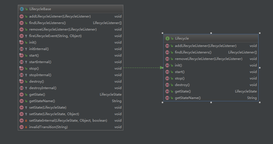
Task: Select destroyInternal() method in LifecycleBase
Action: click(43, 88)
